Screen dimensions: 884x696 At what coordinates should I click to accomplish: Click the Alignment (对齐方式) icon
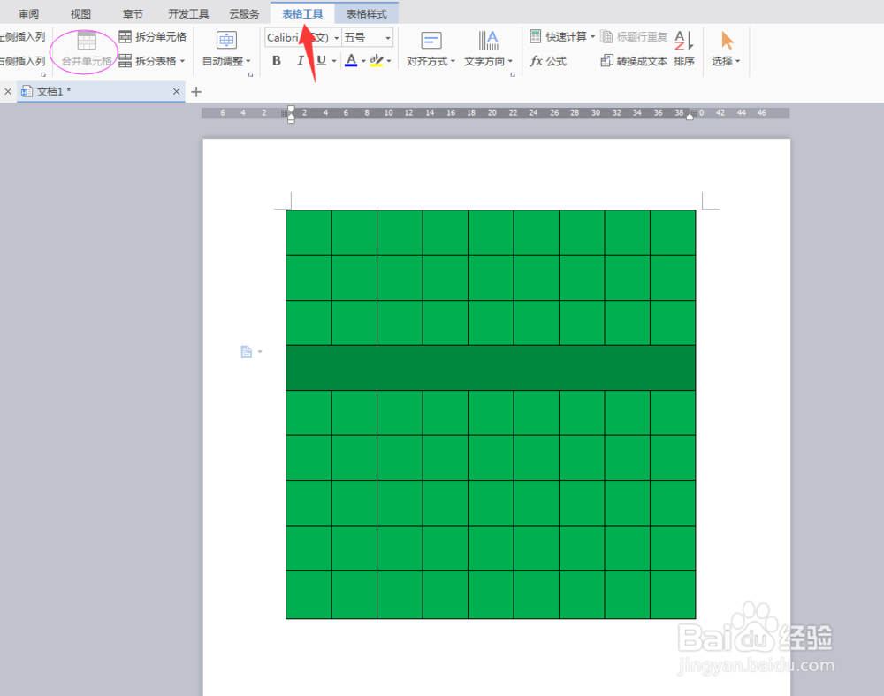point(431,41)
